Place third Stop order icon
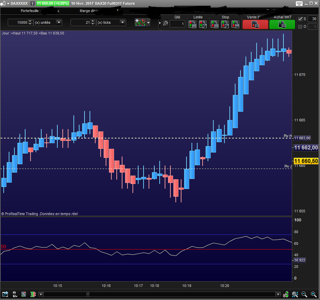This screenshot has height=300, width=320. 235,24
